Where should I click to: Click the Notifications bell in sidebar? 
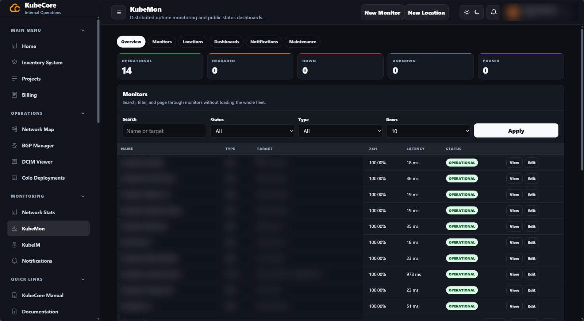pyautogui.click(x=15, y=261)
